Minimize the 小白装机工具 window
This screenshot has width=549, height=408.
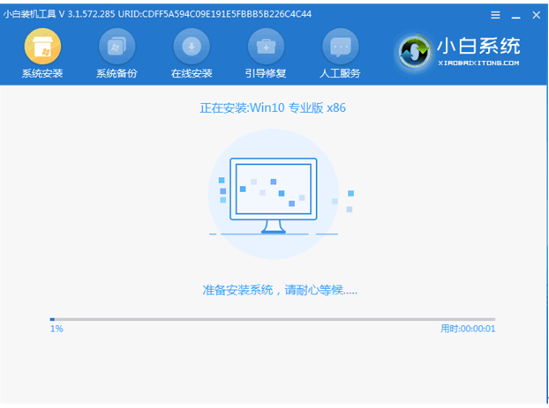tap(514, 15)
